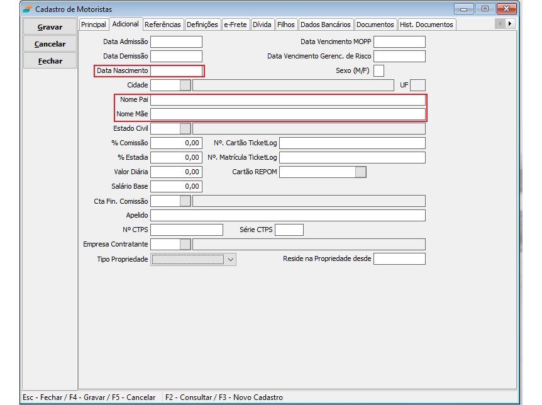Click the Cidade lookup button

185,85
